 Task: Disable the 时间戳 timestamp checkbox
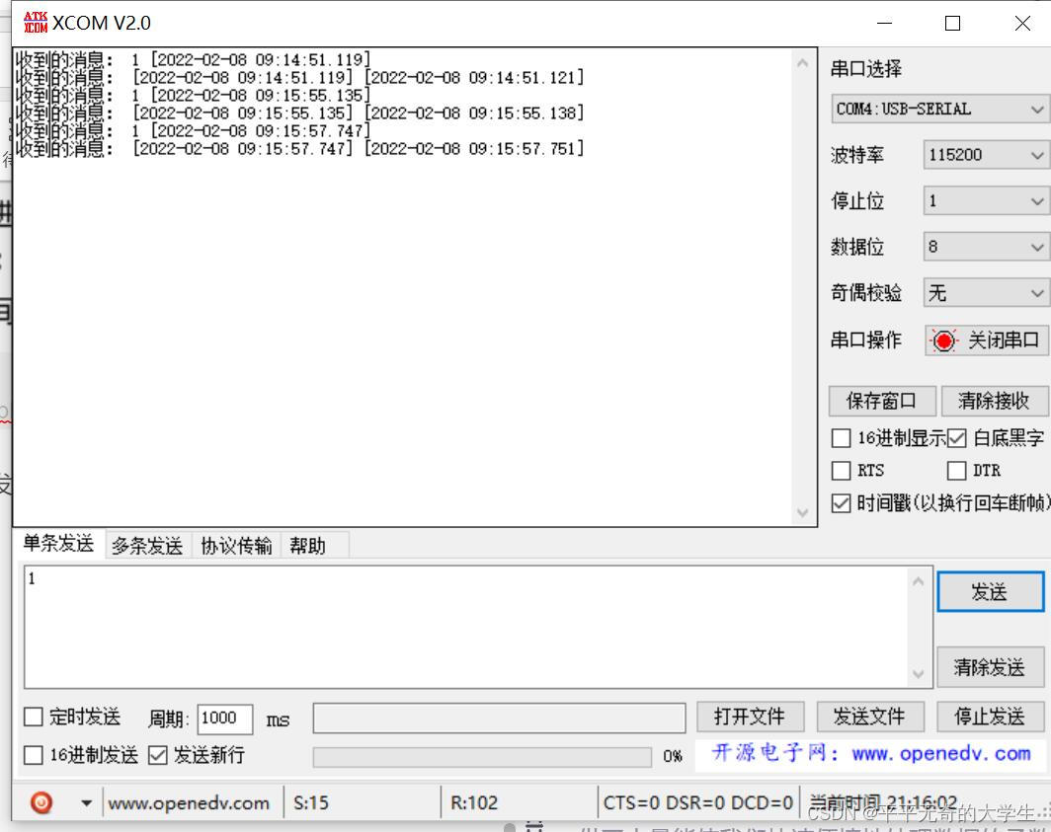tap(842, 503)
